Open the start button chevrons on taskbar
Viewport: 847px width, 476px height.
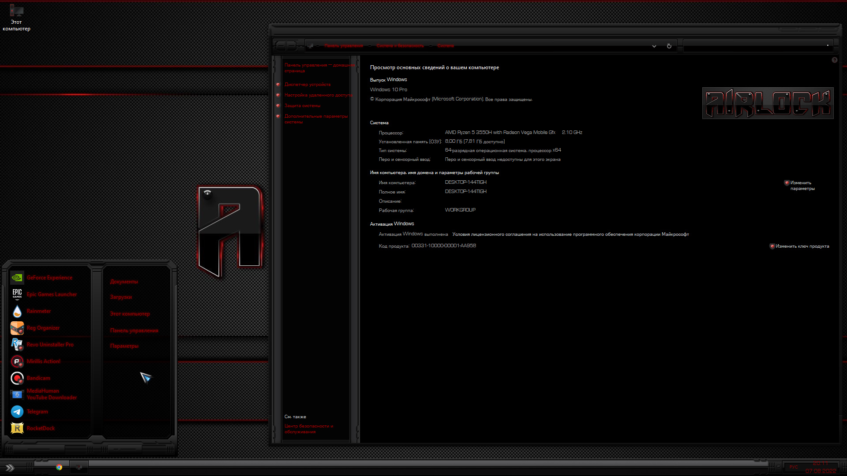pyautogui.click(x=9, y=468)
